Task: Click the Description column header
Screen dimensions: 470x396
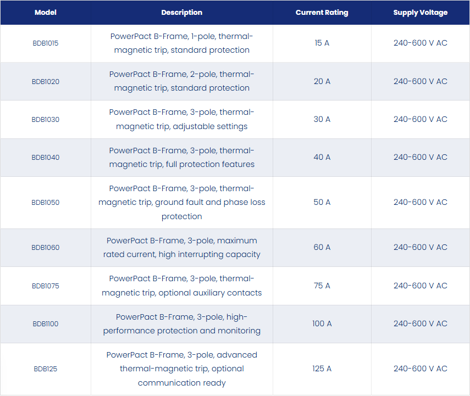Action: point(181,13)
